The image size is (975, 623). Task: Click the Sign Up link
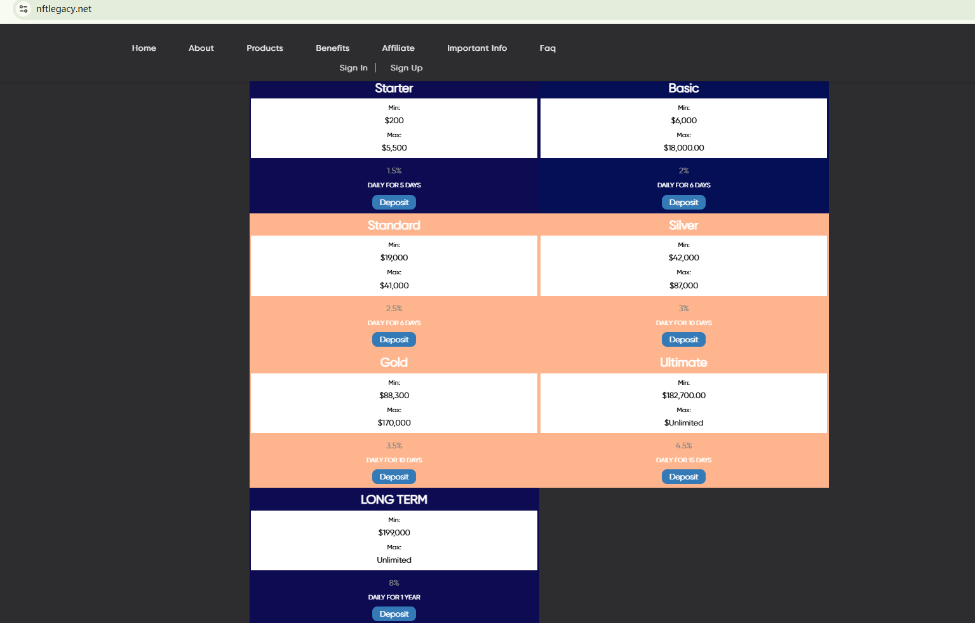[x=407, y=68]
